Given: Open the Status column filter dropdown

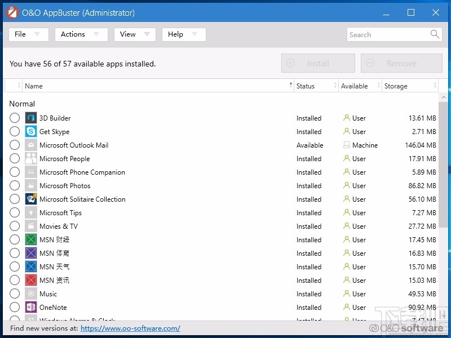Looking at the screenshot, I should [334, 86].
